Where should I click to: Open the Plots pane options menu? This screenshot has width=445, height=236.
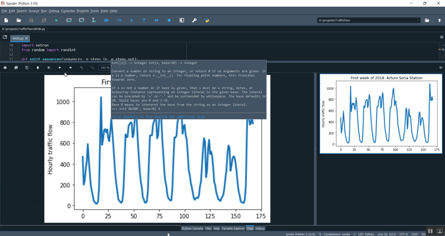(x=441, y=67)
